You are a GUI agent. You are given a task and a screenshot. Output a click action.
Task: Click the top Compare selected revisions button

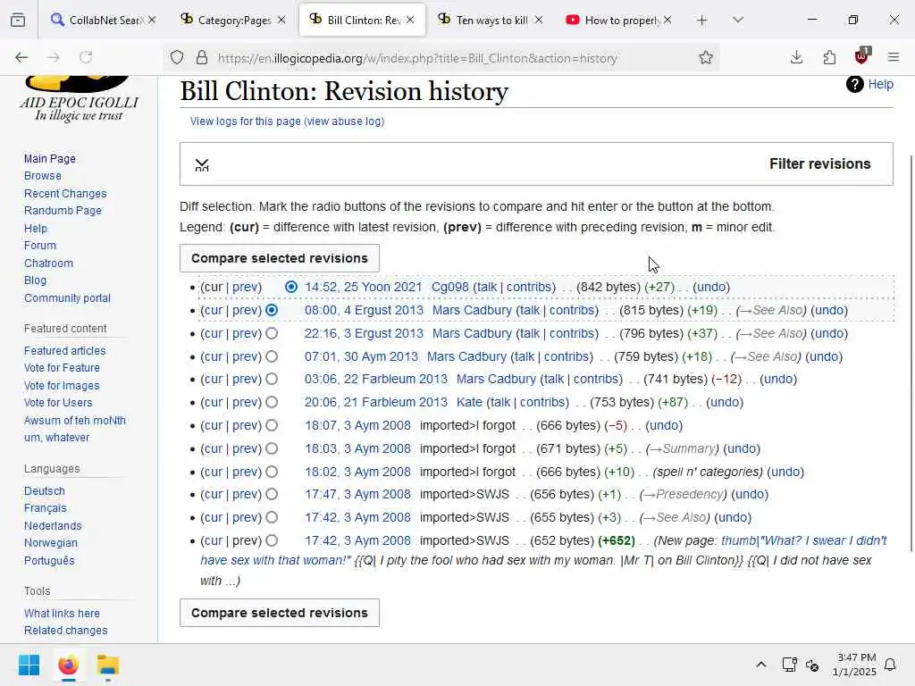[x=280, y=258]
